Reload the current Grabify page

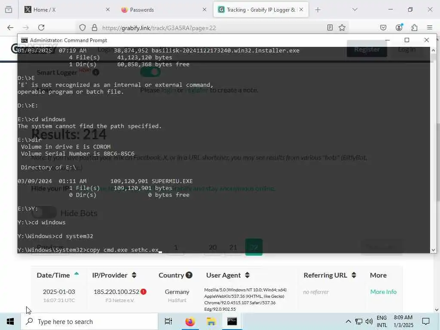(41, 27)
